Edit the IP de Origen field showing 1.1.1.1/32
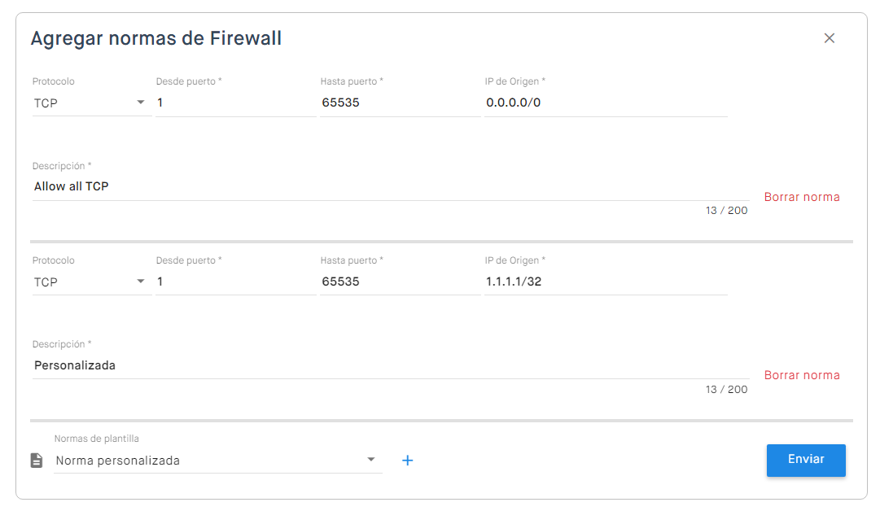The width and height of the screenshot is (880, 511). point(606,282)
